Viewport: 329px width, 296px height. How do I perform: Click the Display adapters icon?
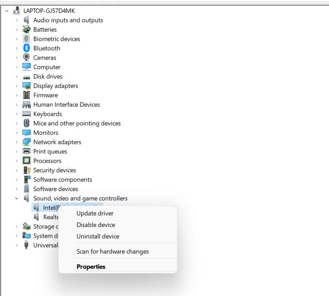(26, 86)
